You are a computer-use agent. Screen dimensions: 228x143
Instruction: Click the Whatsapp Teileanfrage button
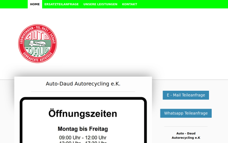(186, 113)
